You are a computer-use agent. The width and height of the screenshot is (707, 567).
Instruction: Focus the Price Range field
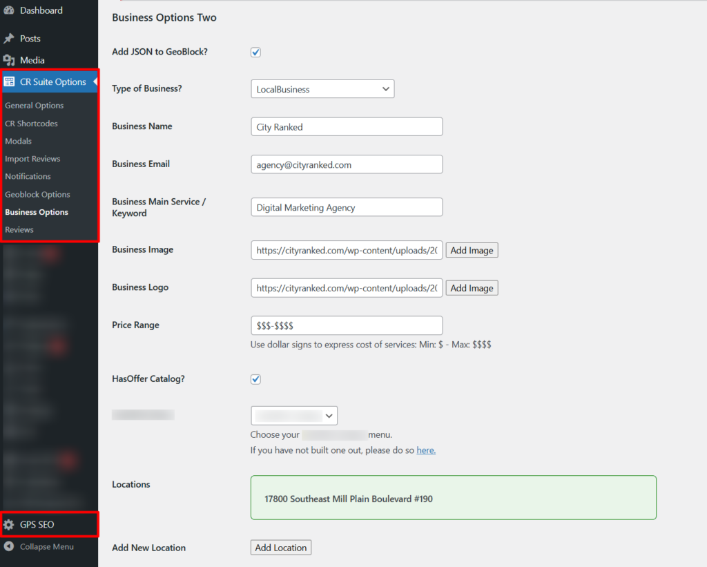point(347,326)
